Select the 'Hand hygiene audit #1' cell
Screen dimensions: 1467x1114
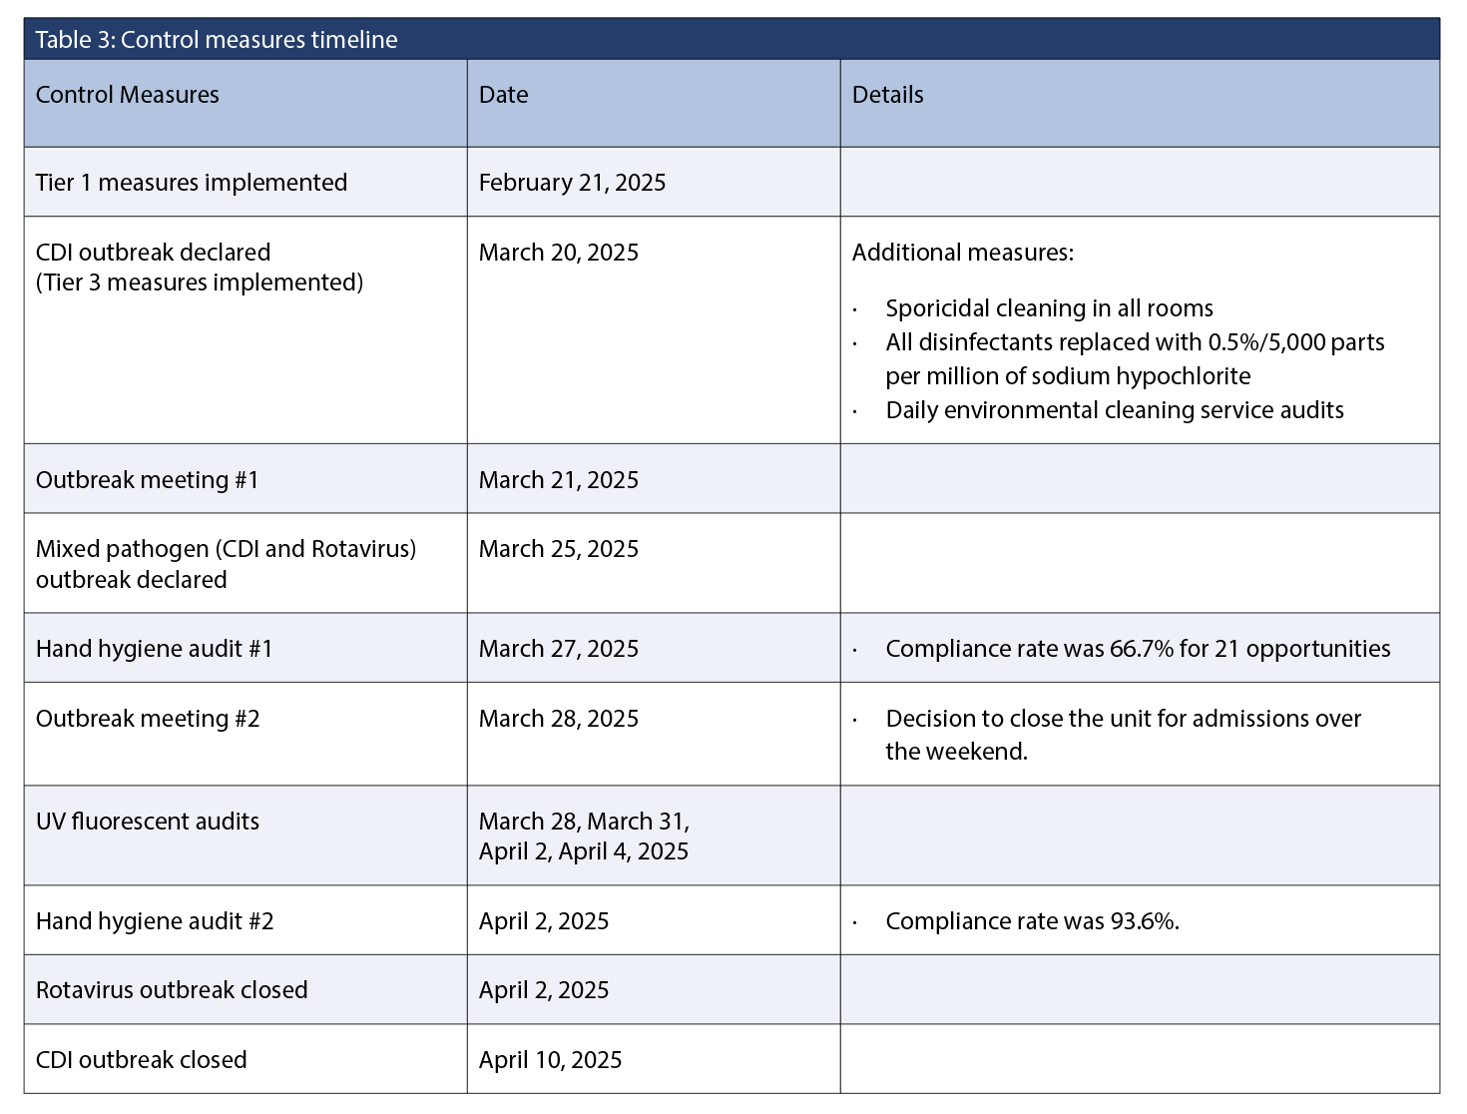point(155,649)
